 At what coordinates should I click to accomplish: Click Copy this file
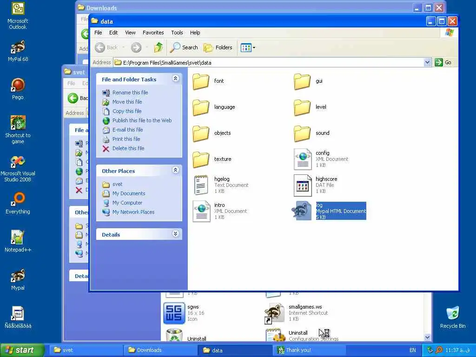127,111
